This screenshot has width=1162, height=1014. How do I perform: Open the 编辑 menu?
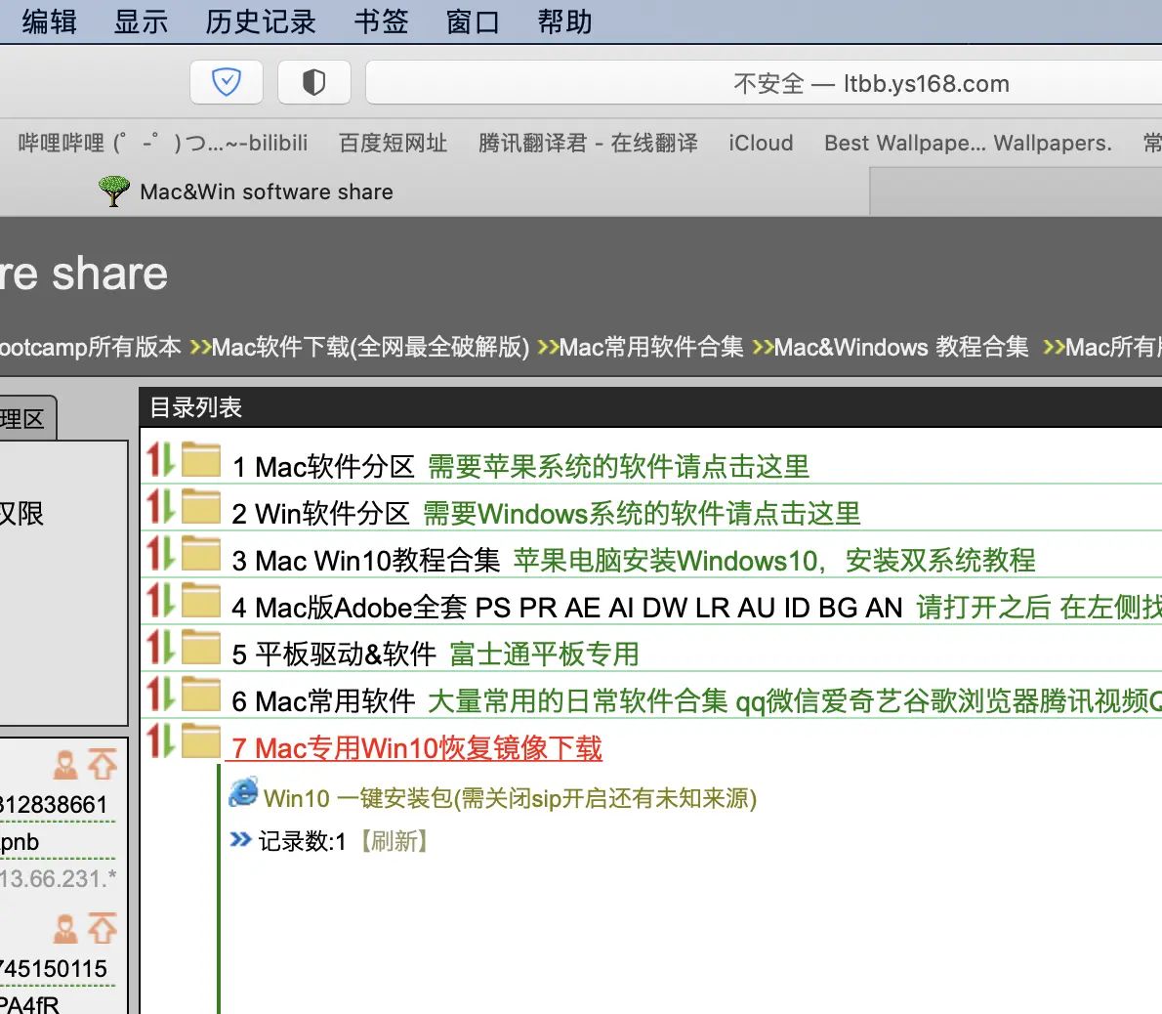tap(49, 21)
